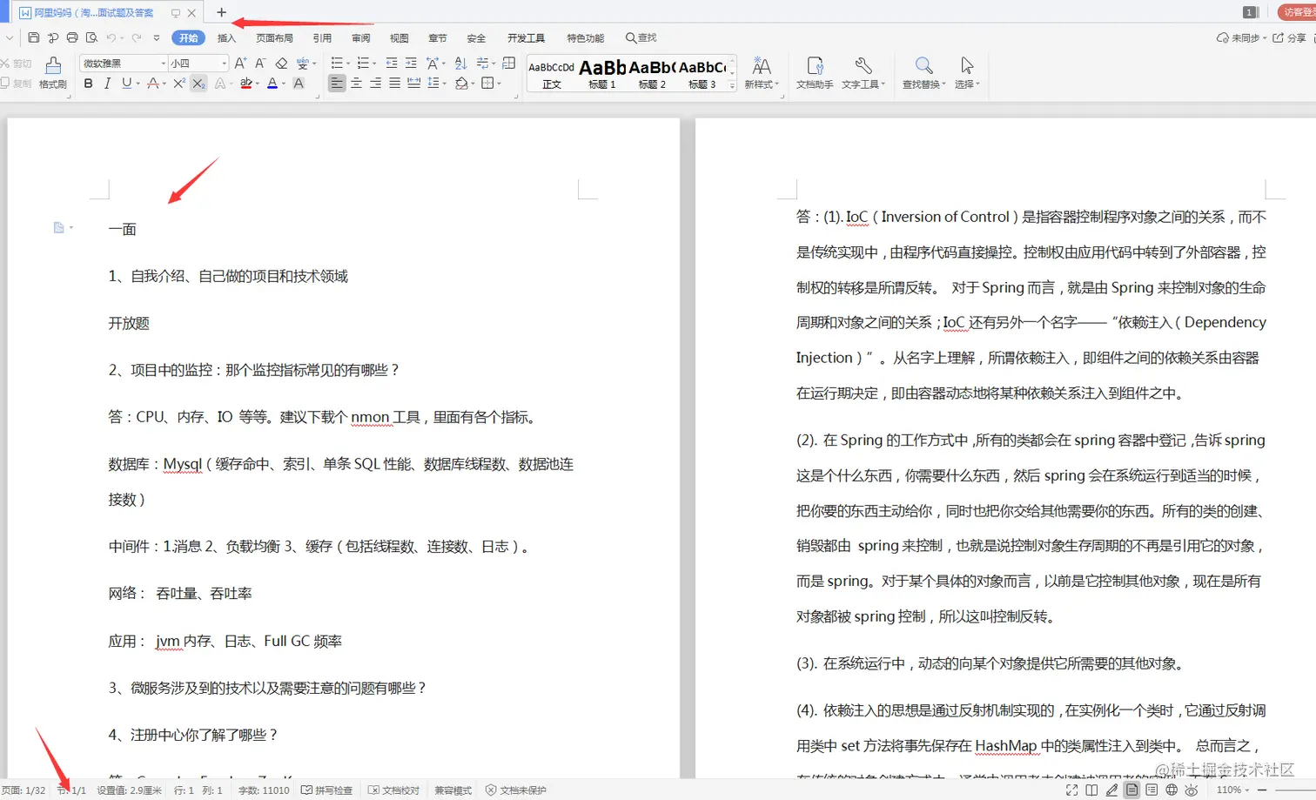Toggle superscript formatting
The image size is (1316, 800).
click(178, 84)
